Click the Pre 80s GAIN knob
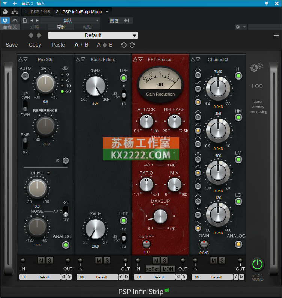 tap(45, 84)
